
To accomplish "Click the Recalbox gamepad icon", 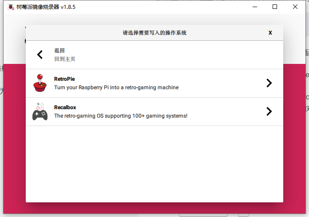I will tap(40, 111).
